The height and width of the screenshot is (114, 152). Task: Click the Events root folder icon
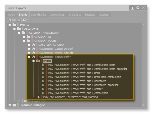(x=14, y=25)
